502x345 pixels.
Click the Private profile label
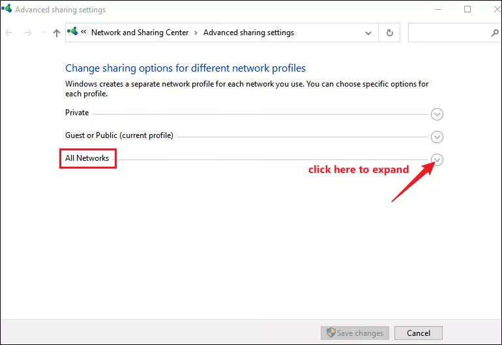click(x=77, y=113)
